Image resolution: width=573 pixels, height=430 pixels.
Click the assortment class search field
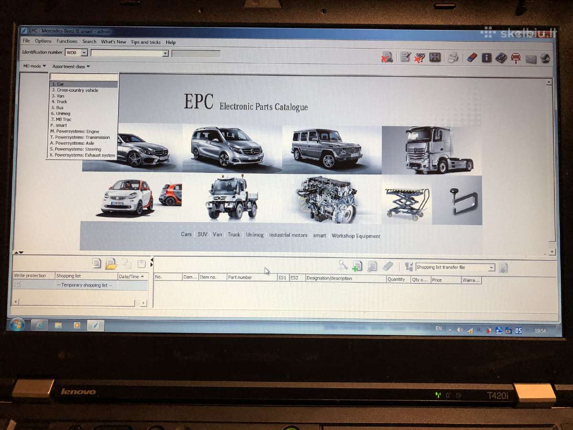[84, 77]
